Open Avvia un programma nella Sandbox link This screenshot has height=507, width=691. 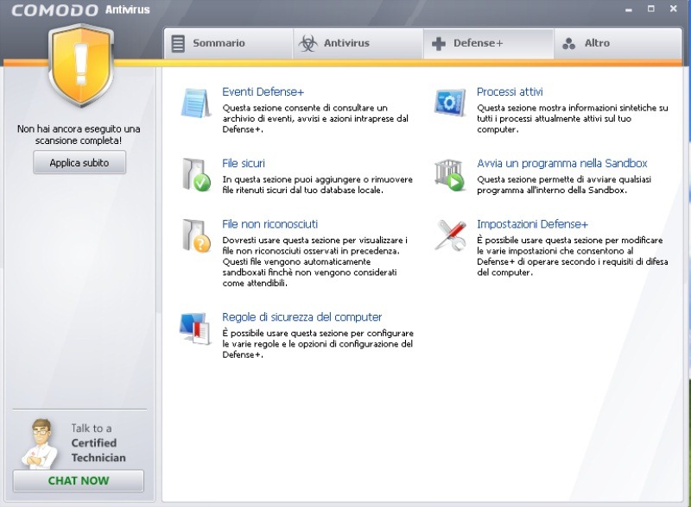point(562,163)
